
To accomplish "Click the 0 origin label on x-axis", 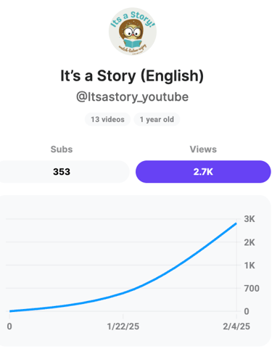I will point(9,326).
